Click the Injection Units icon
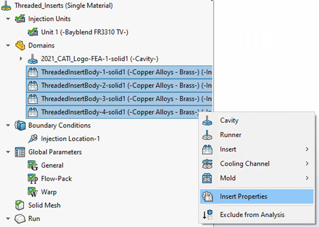 20,19
